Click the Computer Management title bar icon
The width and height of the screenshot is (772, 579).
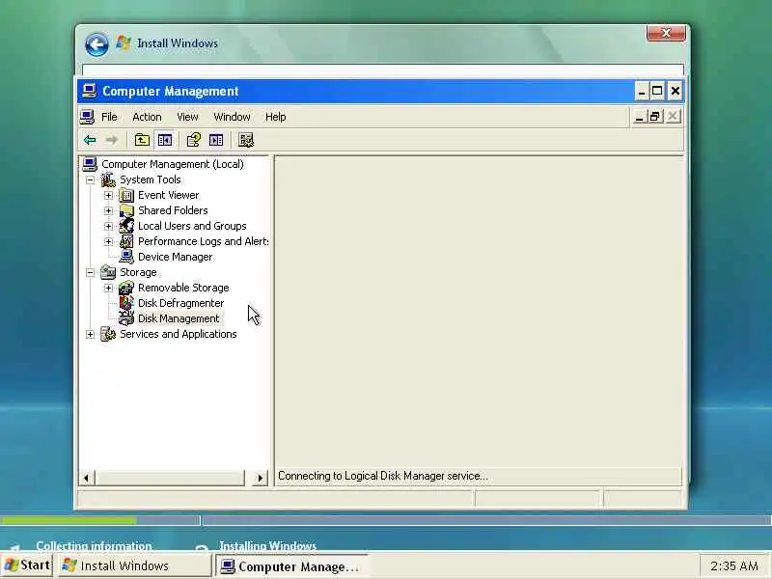pyautogui.click(x=90, y=91)
